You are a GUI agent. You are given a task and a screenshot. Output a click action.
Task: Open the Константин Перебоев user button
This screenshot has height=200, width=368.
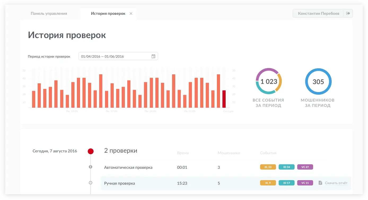(318, 13)
